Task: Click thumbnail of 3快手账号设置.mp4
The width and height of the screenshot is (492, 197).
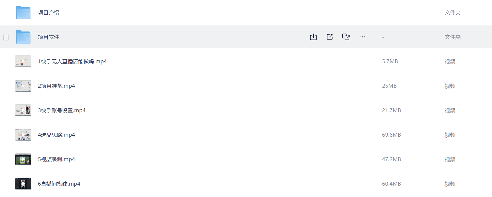Action: pos(23,110)
